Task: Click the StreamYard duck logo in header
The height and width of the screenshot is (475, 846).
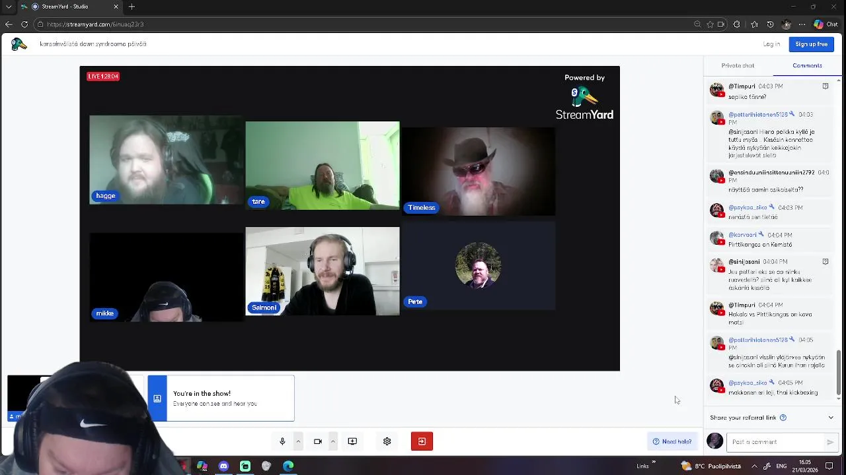Action: tap(19, 44)
